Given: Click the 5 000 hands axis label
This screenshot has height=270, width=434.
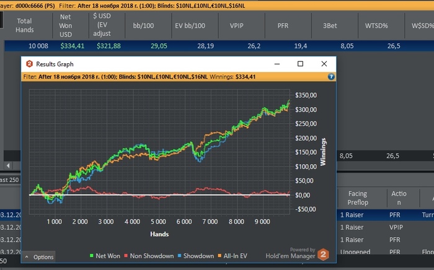Looking at the screenshot, I should 158,222.
